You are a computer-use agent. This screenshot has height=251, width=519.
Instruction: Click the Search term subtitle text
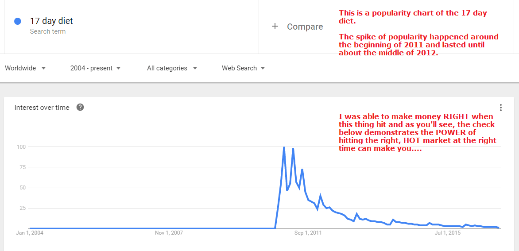tap(48, 31)
